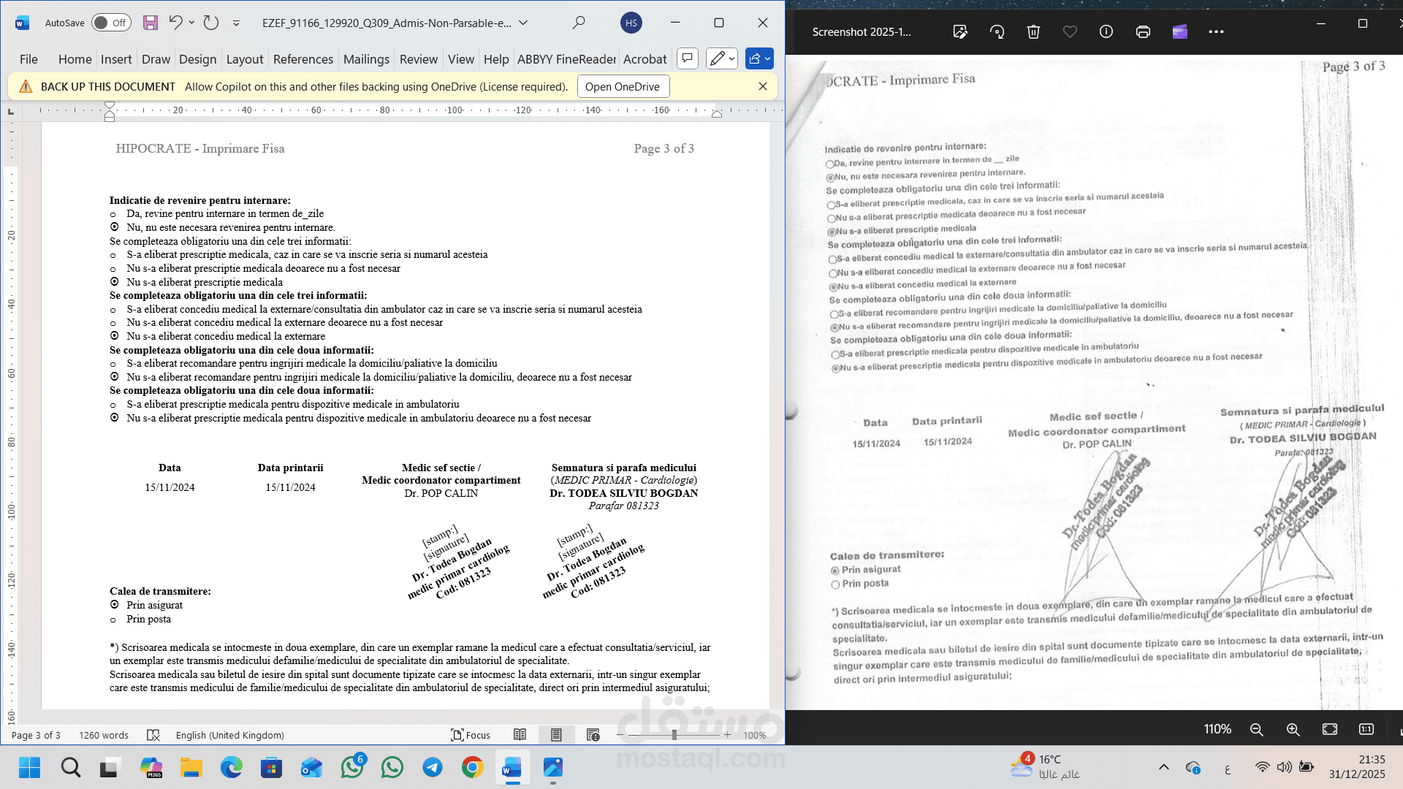Click the Comments speech bubble icon

[x=687, y=58]
